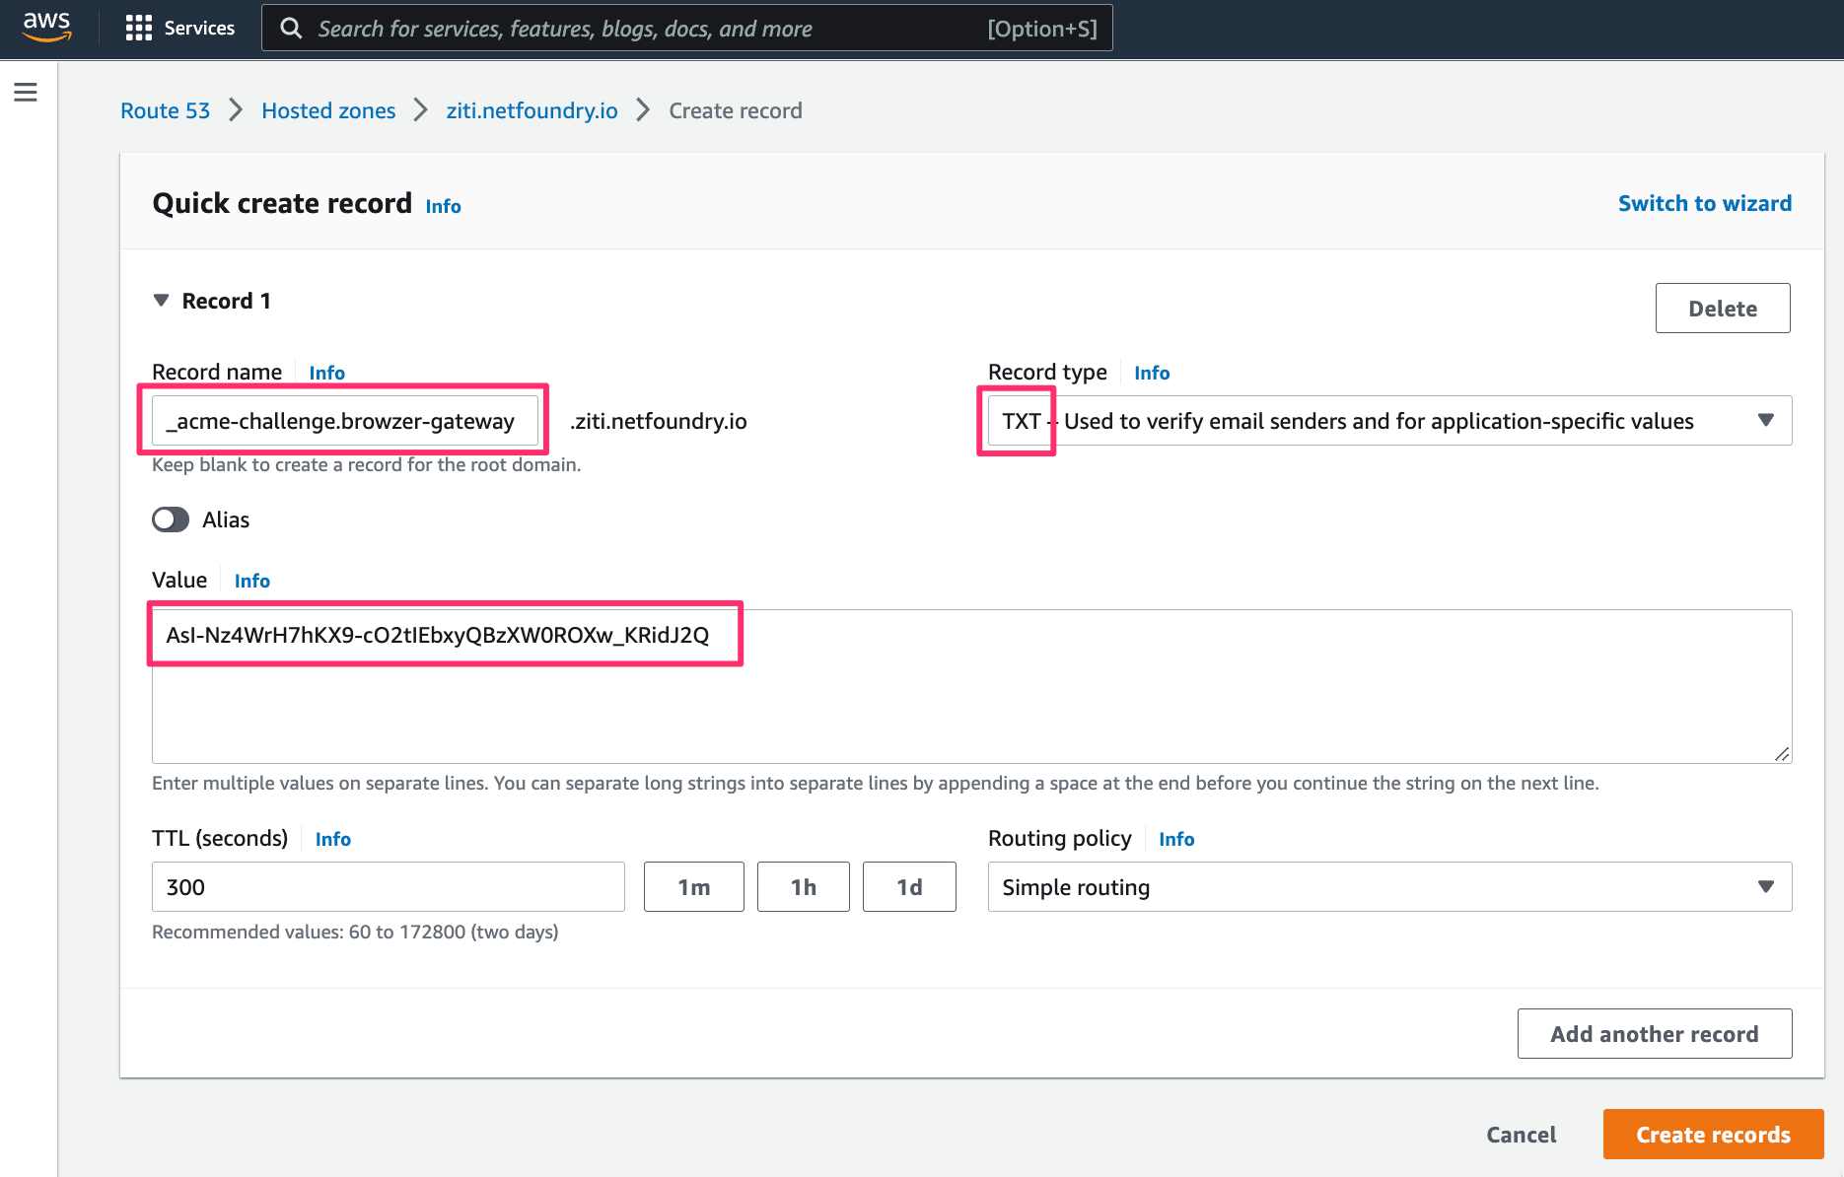
Task: Collapse the Record 1 section
Action: pyautogui.click(x=162, y=301)
